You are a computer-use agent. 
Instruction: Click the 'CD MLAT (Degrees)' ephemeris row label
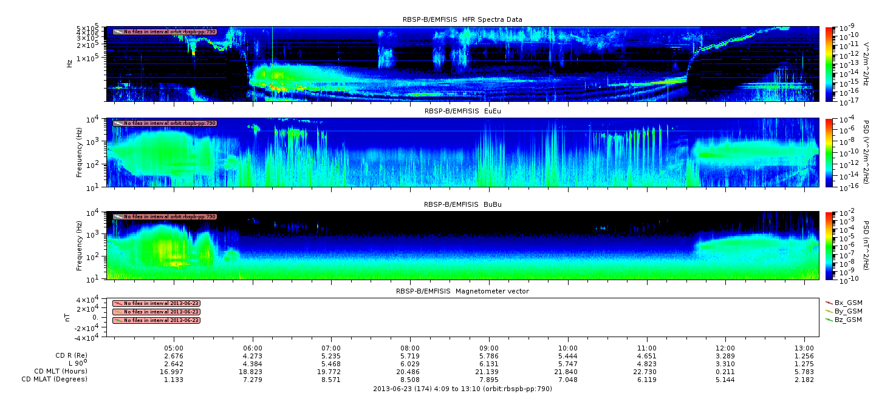[x=56, y=379]
